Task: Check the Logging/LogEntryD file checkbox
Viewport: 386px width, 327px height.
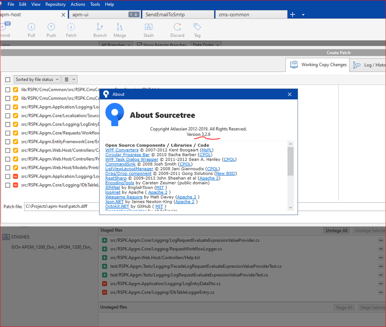Action: (x=8, y=125)
